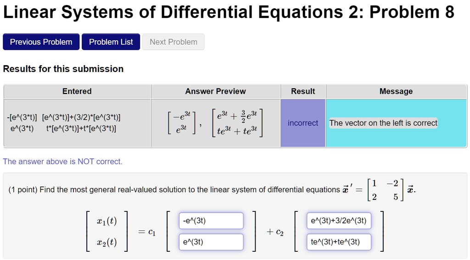Click 'The answer above is NOT correct' text
This screenshot has width=470, height=260.
pyautogui.click(x=63, y=161)
